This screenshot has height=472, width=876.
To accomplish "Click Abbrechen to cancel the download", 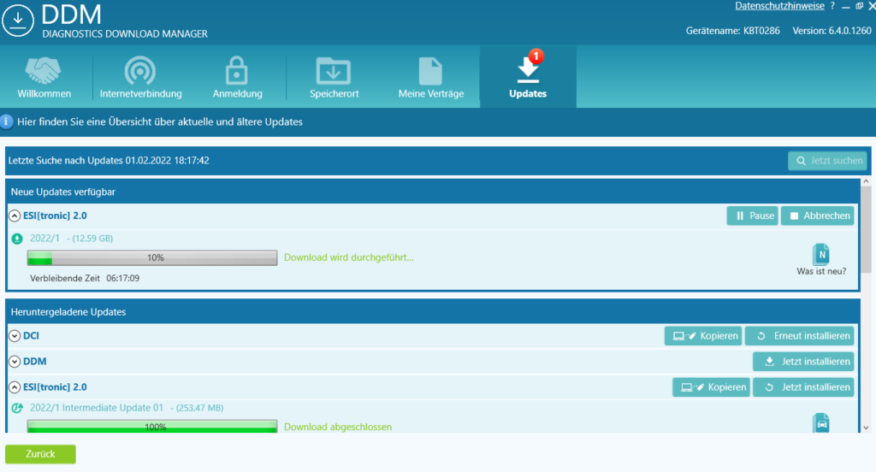I will click(x=817, y=215).
